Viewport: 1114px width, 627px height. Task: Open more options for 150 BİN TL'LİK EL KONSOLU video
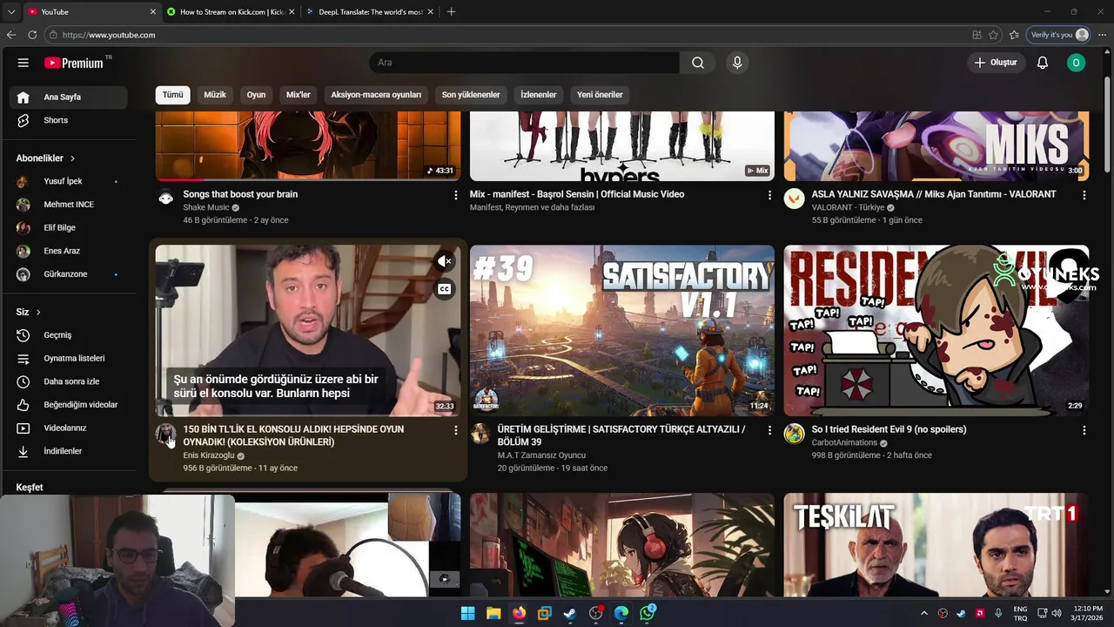point(455,430)
